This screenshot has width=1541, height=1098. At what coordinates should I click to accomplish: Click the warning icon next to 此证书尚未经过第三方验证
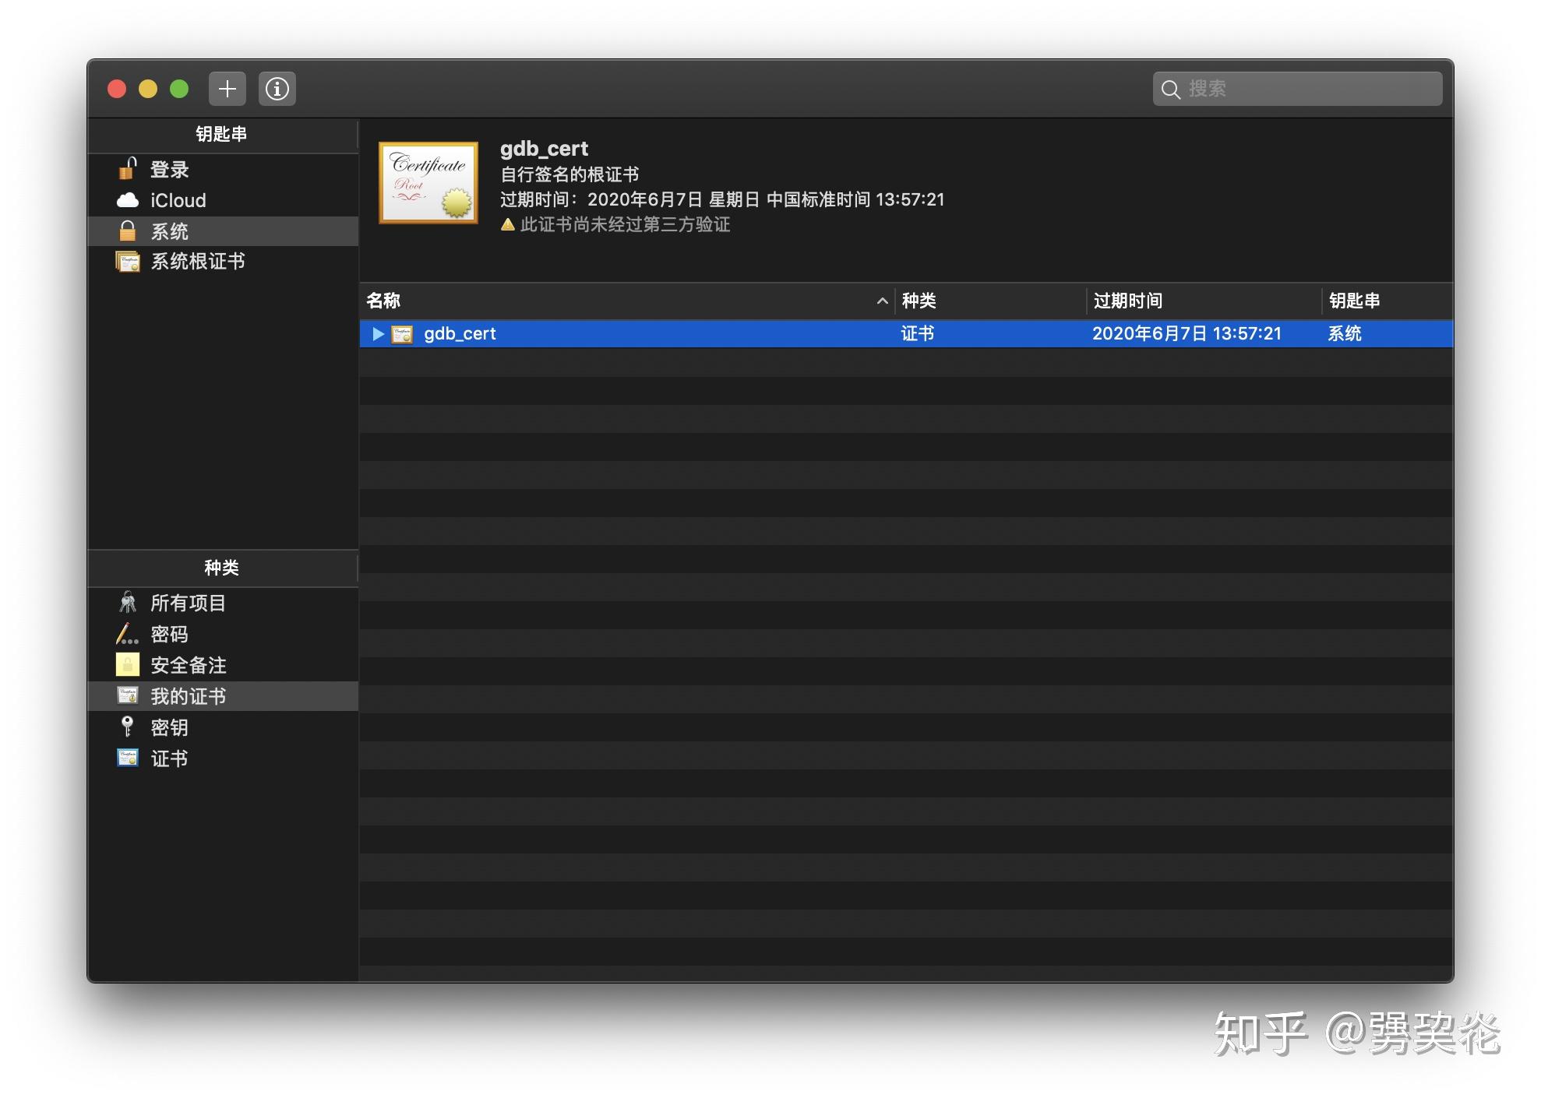coord(507,224)
